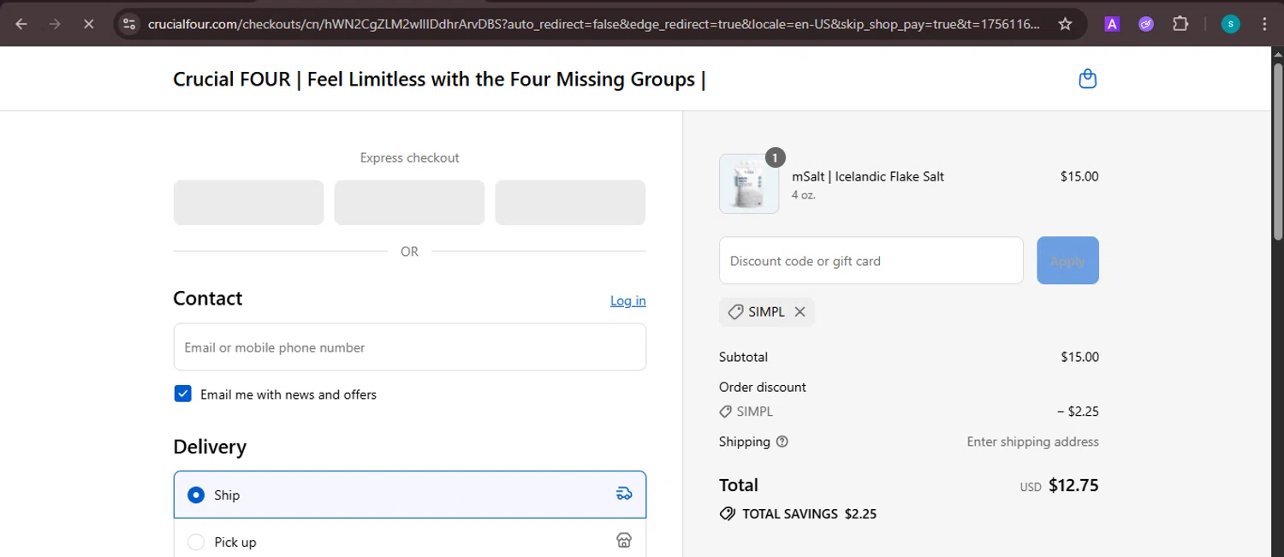Image resolution: width=1284 pixels, height=557 pixels.
Task: Click the Delivery section heading
Action: [210, 447]
